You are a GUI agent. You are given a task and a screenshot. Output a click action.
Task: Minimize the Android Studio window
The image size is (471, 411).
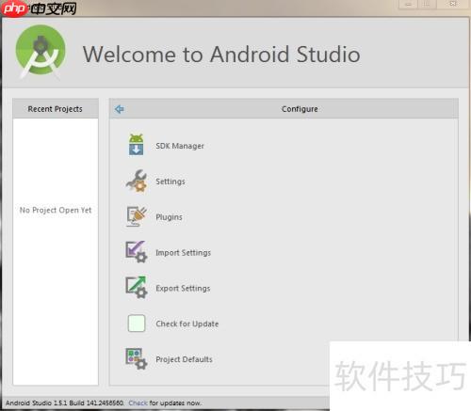pyautogui.click(x=408, y=4)
